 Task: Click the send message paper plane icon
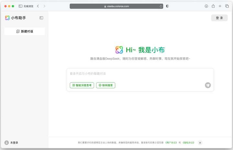(x=208, y=85)
